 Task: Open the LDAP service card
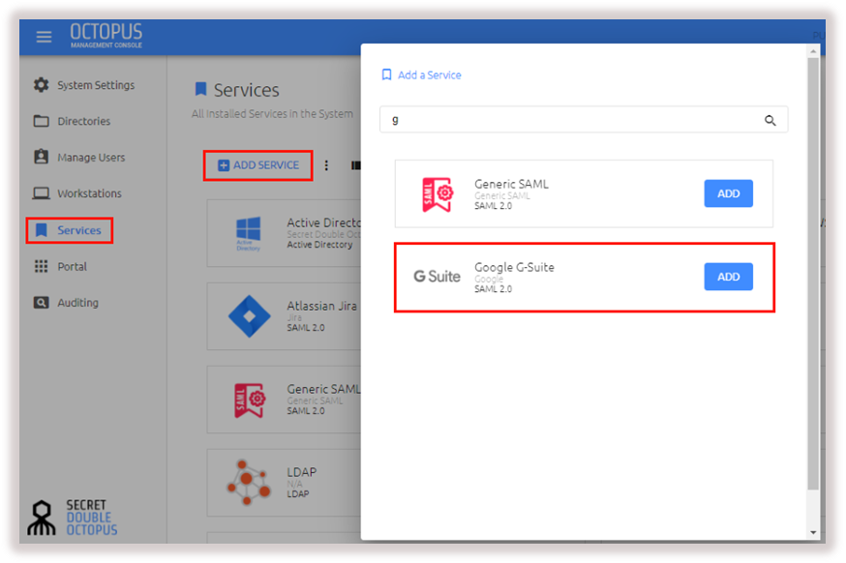coord(284,483)
